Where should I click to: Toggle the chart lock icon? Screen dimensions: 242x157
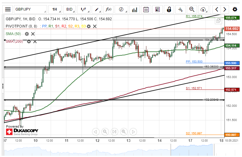pos(169,9)
